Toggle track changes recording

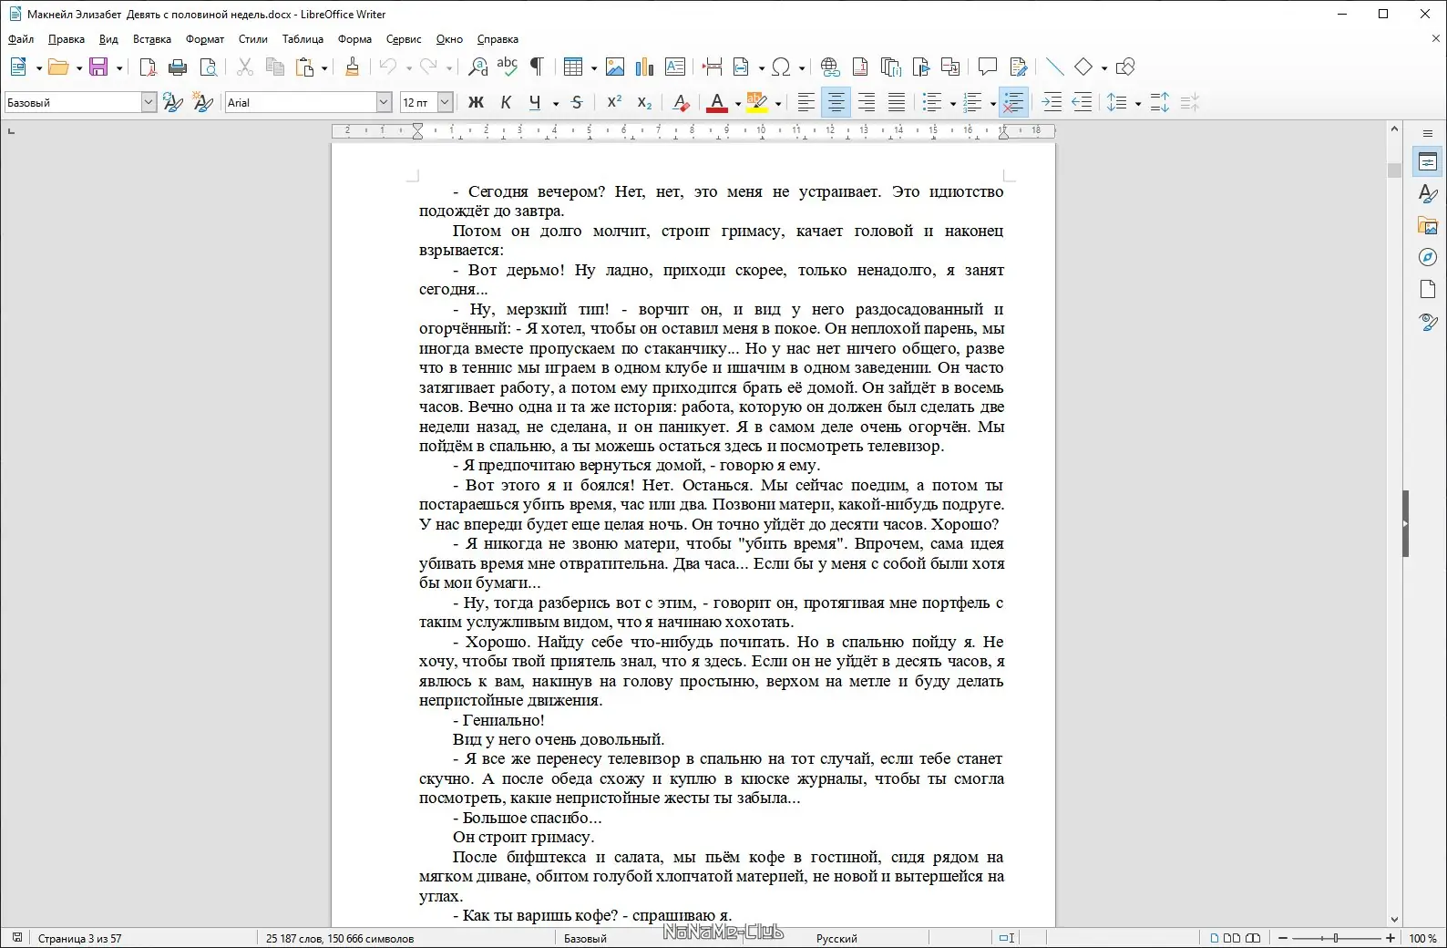[x=1019, y=67]
